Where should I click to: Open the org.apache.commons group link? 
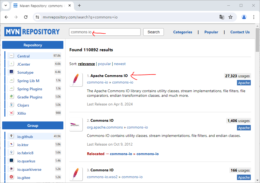point(105,127)
